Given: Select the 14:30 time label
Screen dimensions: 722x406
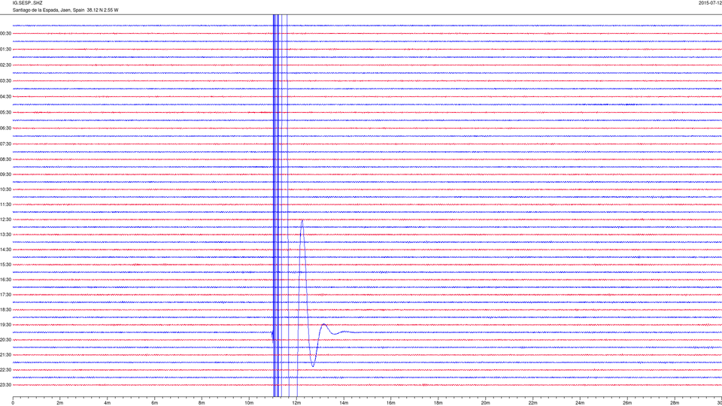Looking at the screenshot, I should [5, 250].
